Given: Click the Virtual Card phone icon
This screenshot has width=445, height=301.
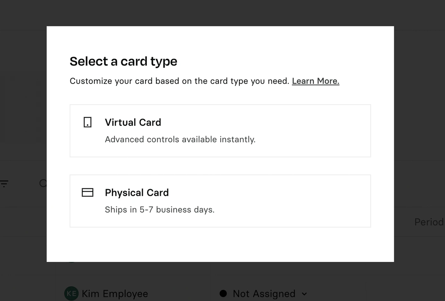Looking at the screenshot, I should pyautogui.click(x=87, y=122).
